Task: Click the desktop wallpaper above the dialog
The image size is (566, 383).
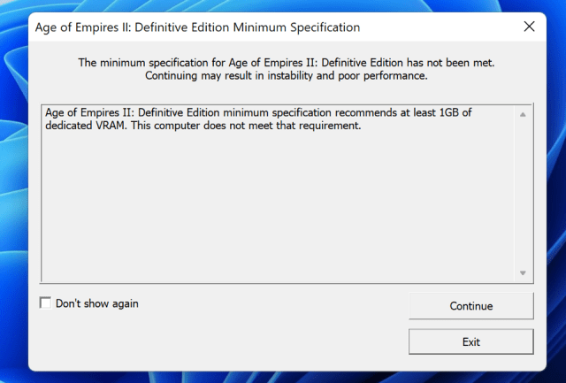Action: pos(283,5)
